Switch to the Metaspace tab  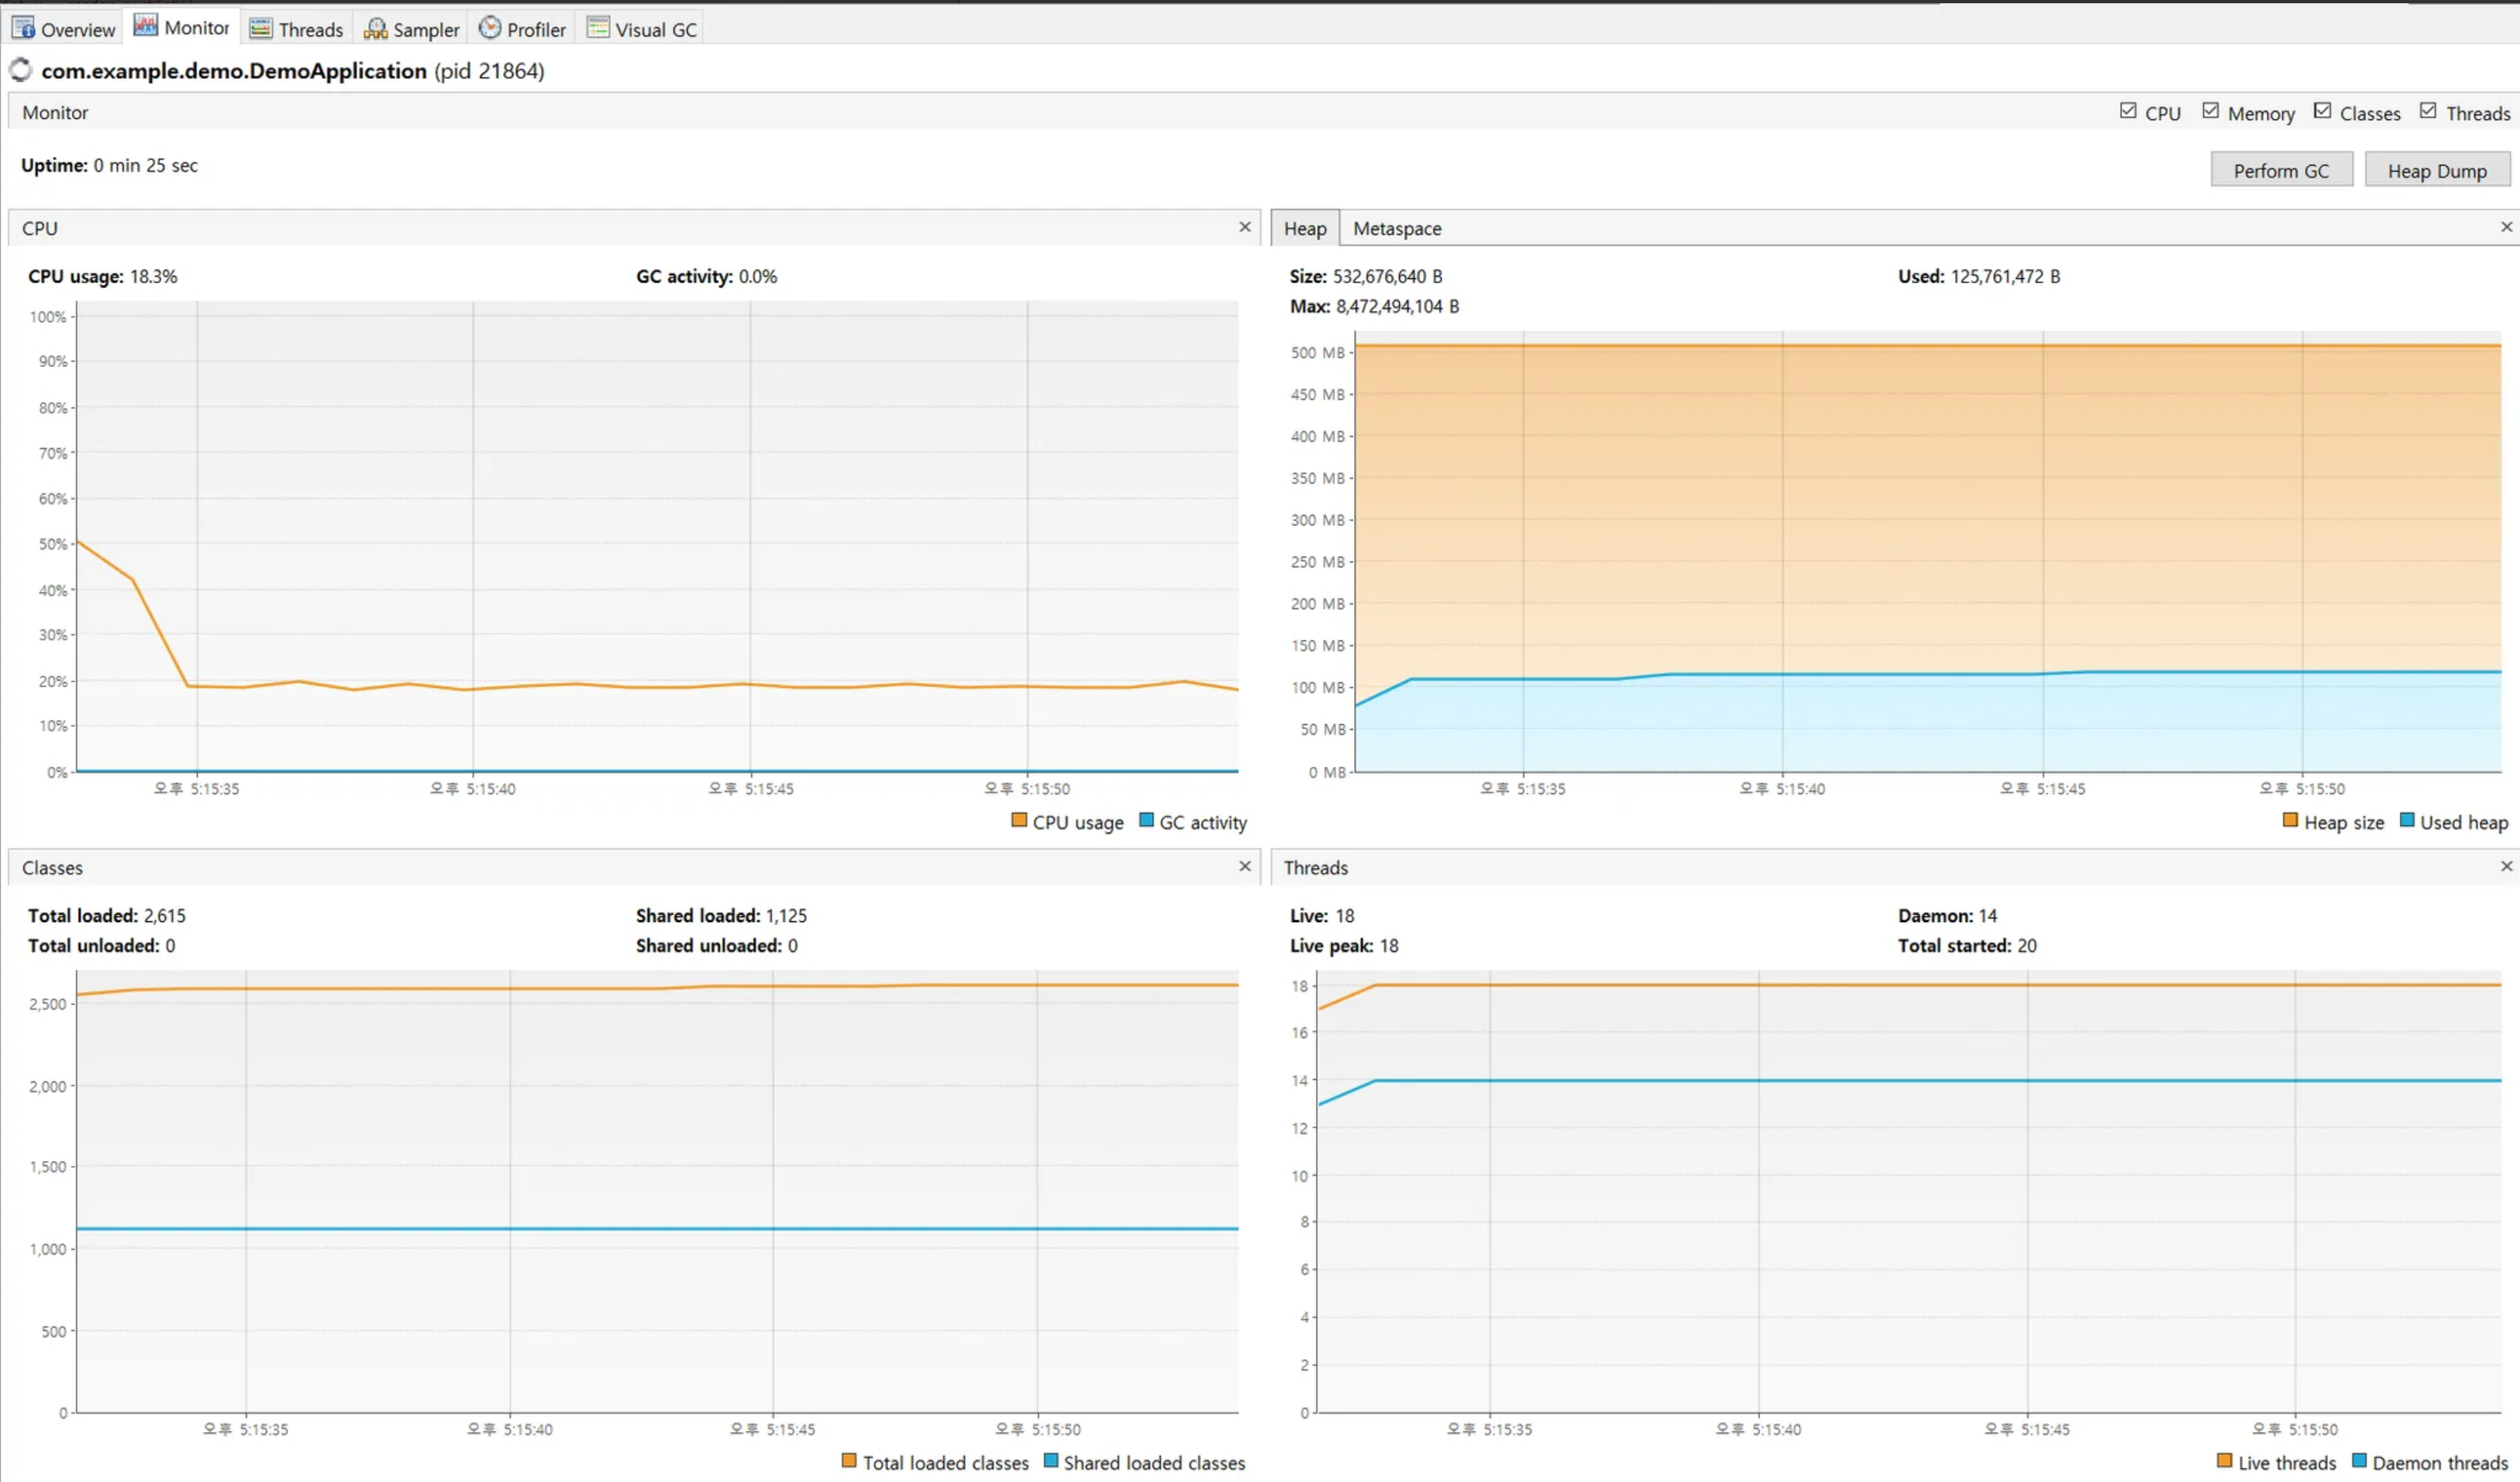tap(1396, 228)
